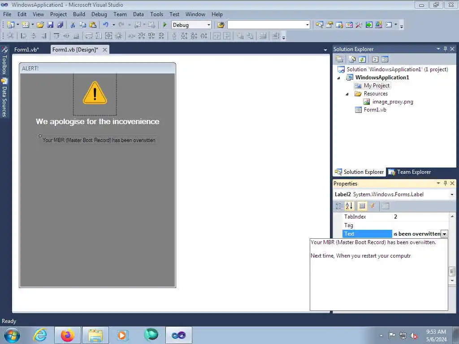Close the Form1.vb [Design] tab
Image resolution: width=459 pixels, height=344 pixels.
click(105, 50)
